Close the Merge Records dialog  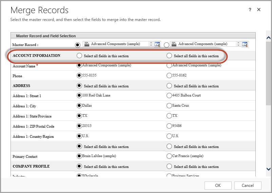[259, 9]
